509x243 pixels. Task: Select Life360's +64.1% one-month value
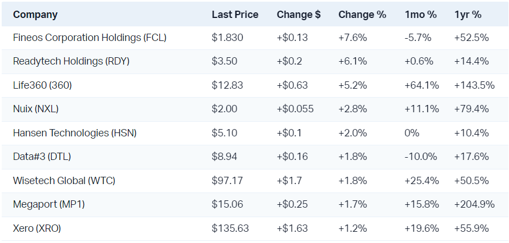click(x=421, y=85)
